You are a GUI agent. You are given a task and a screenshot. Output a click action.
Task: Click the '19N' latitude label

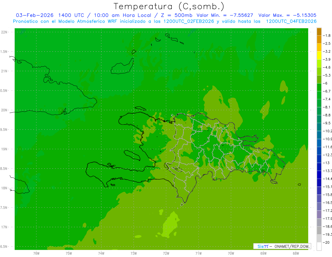(5, 149)
